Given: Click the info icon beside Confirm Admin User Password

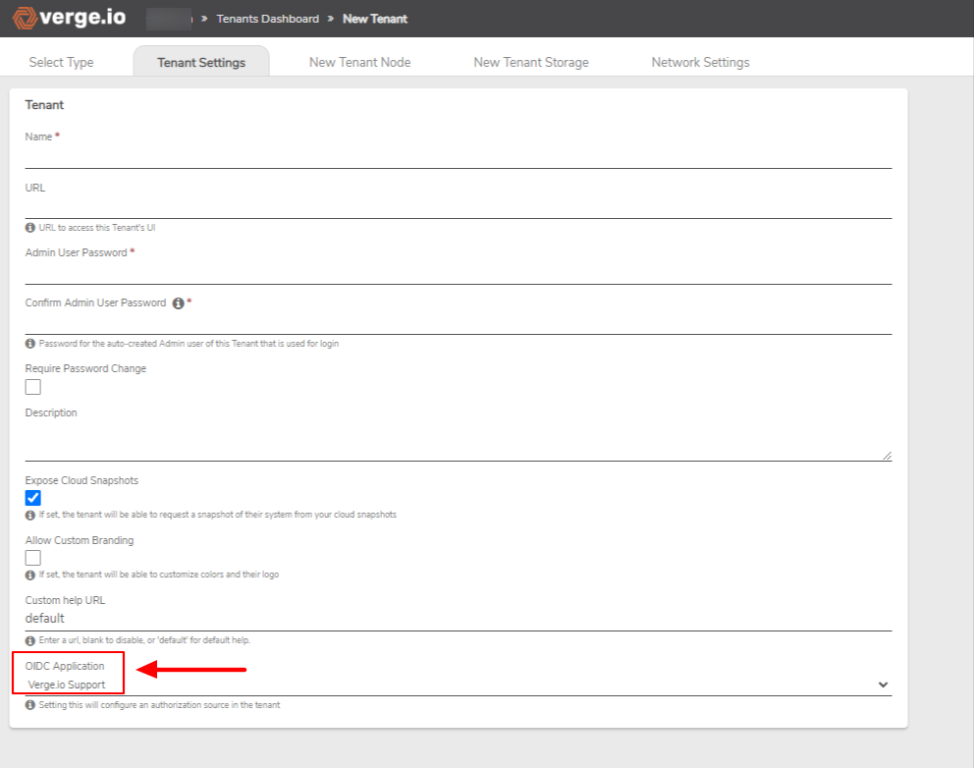Looking at the screenshot, I should [x=178, y=304].
